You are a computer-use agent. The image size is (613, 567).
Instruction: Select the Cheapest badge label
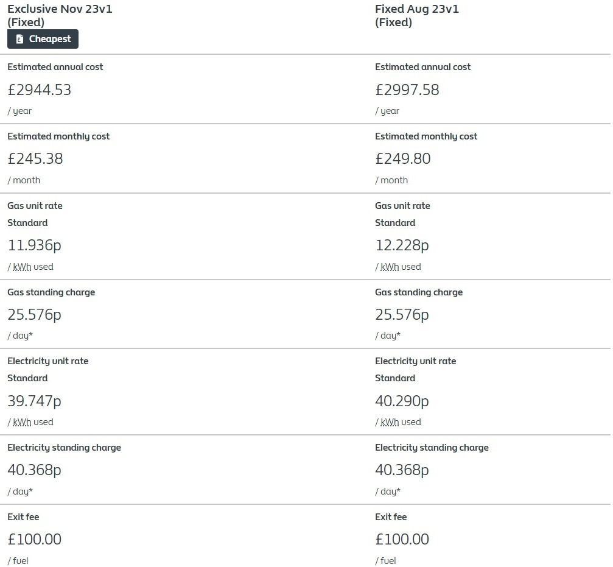(50, 39)
